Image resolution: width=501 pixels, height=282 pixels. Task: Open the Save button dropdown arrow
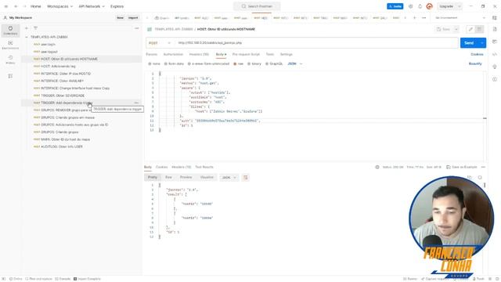(456, 29)
